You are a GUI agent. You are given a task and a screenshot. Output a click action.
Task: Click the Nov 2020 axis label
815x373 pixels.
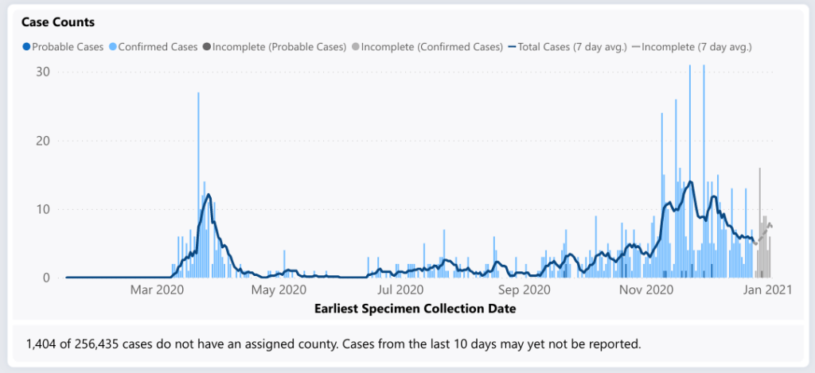(645, 291)
